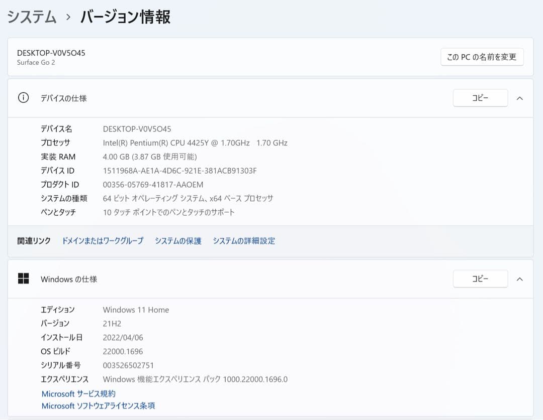
Task: Copy the device specifications with コピー
Action: coord(480,98)
